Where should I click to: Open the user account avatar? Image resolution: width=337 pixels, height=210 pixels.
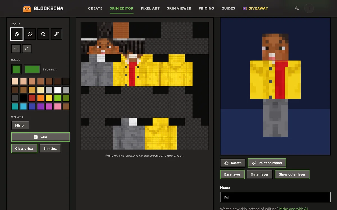click(309, 8)
